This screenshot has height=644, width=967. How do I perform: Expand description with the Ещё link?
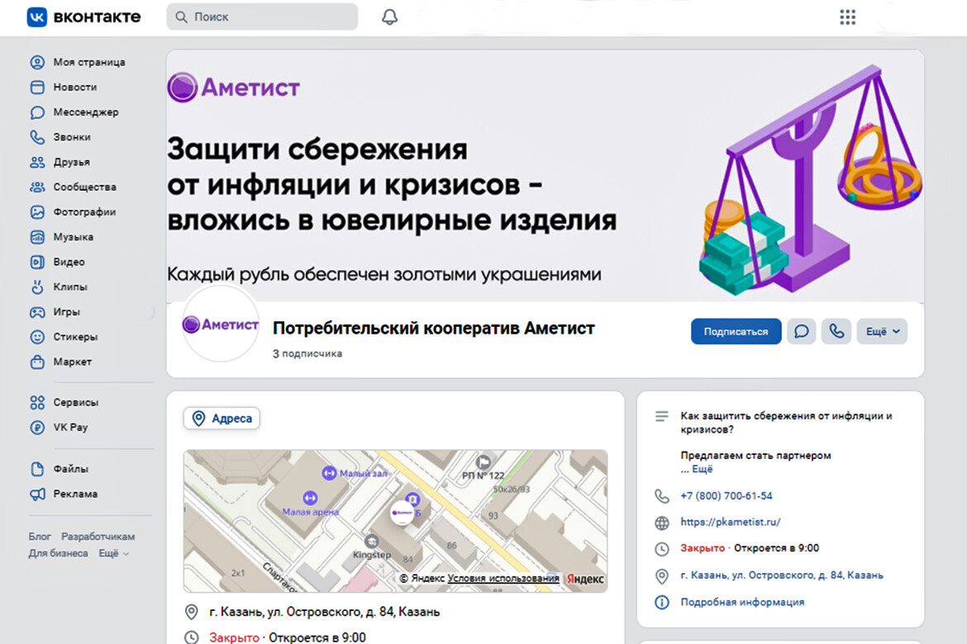click(702, 469)
